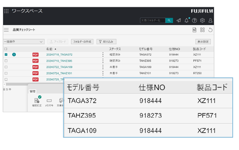Open the app launcher grid icon

tap(6, 11)
